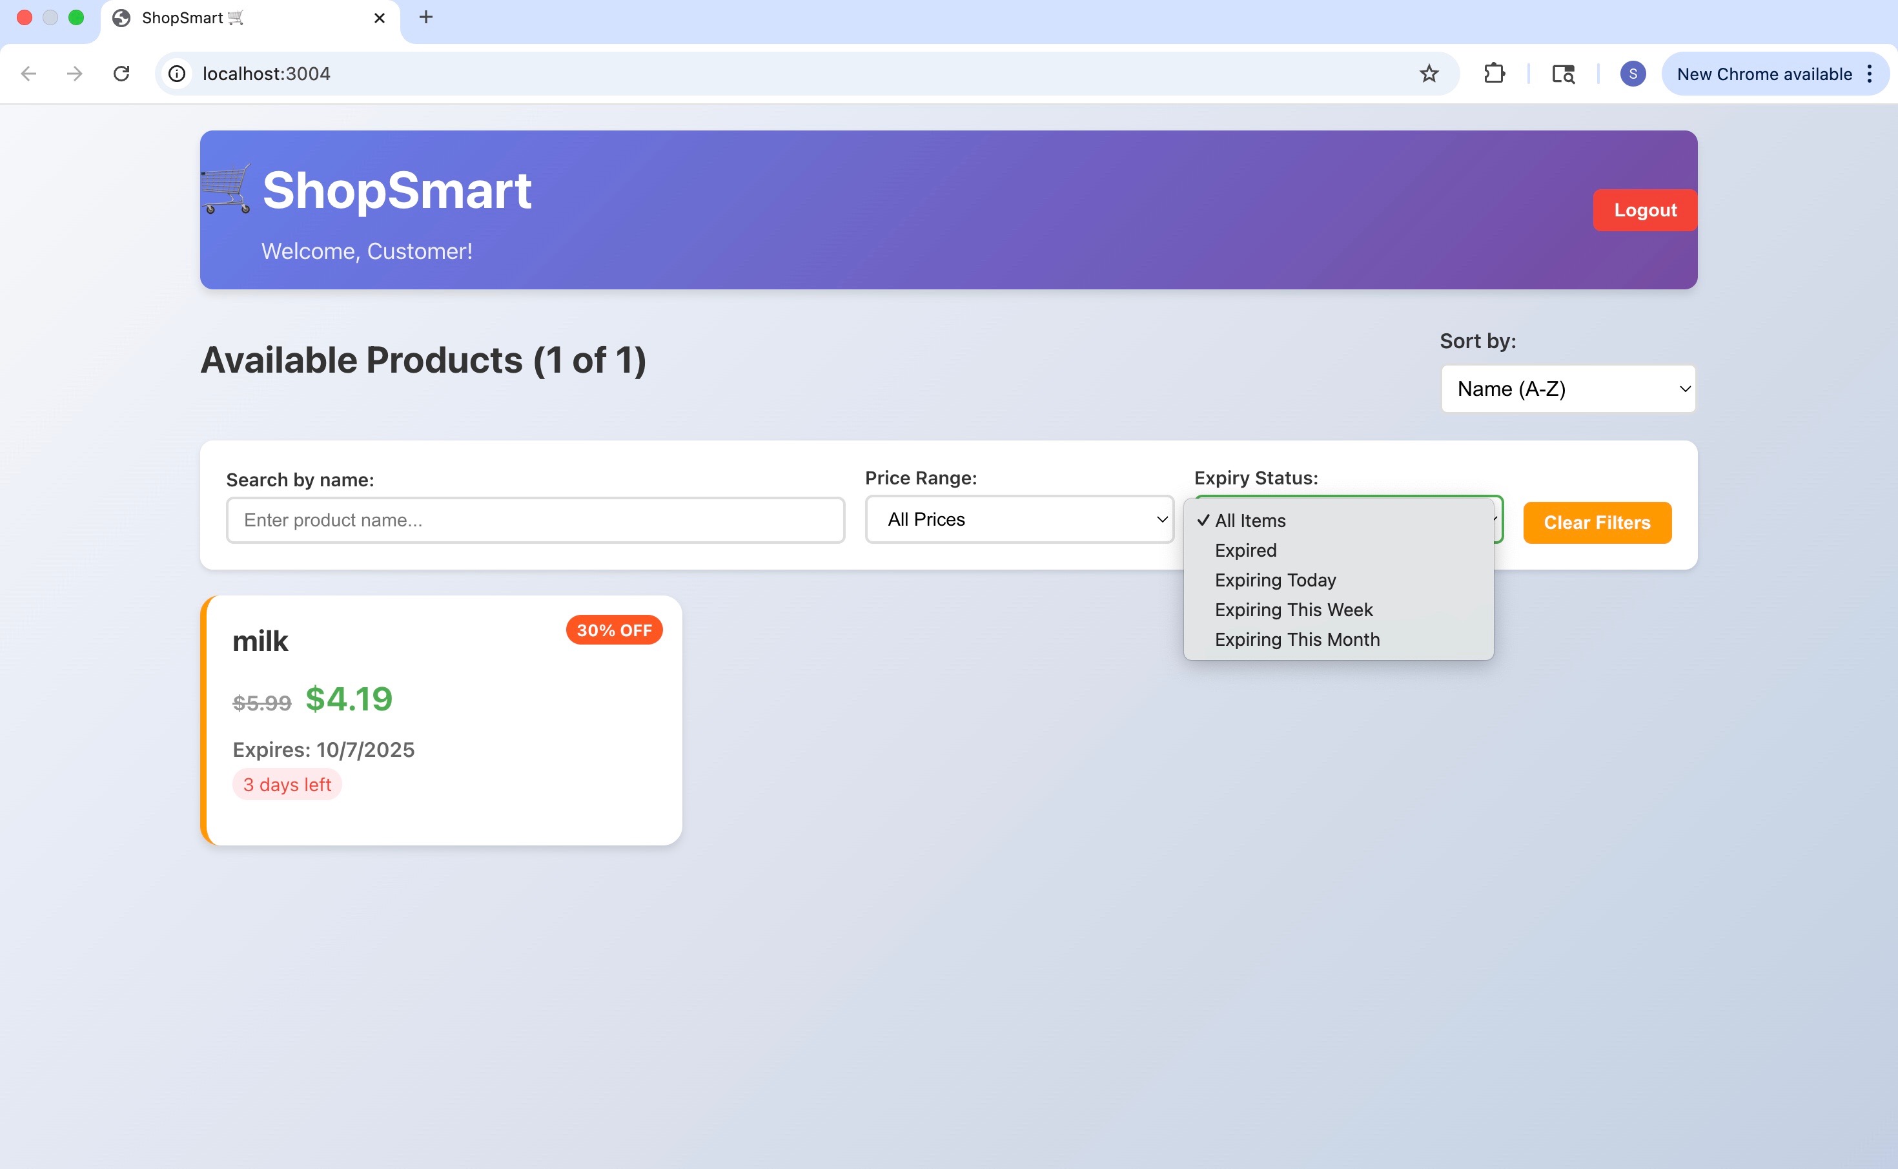Image resolution: width=1898 pixels, height=1169 pixels.
Task: Choose the checked All Items option
Action: (1250, 521)
